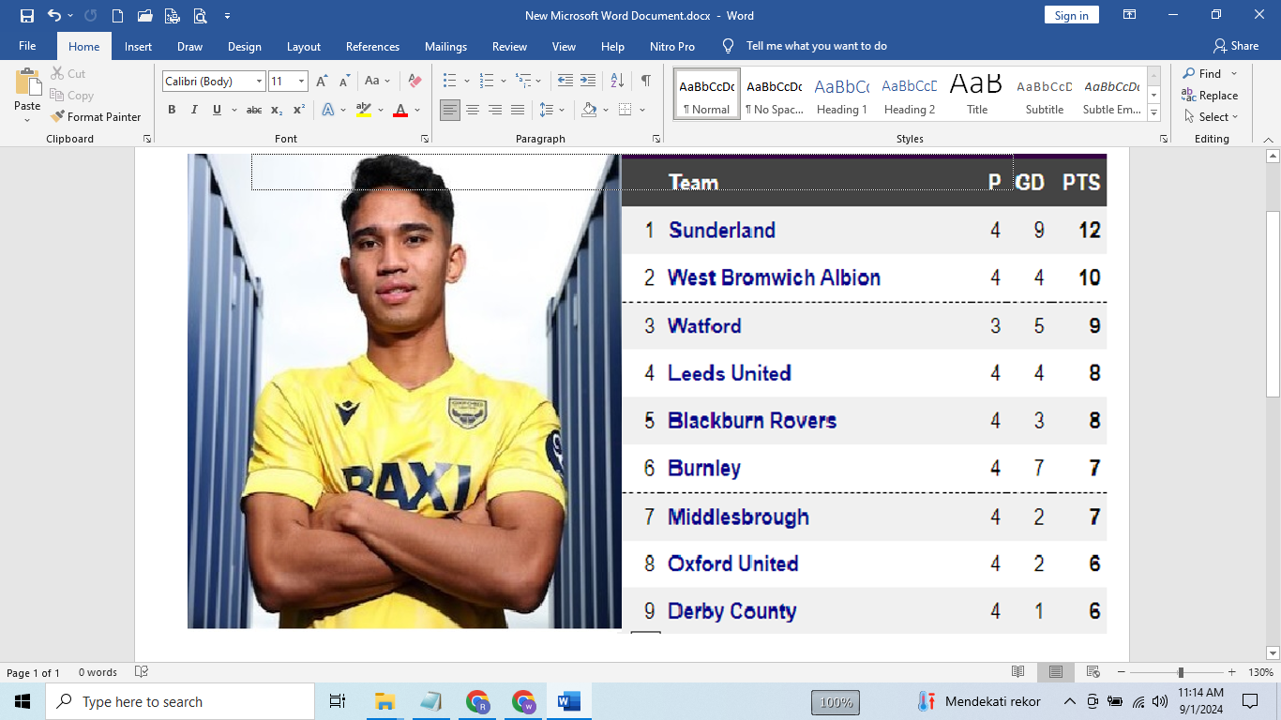Image resolution: width=1281 pixels, height=720 pixels.
Task: Apply the Title style
Action: [x=976, y=94]
